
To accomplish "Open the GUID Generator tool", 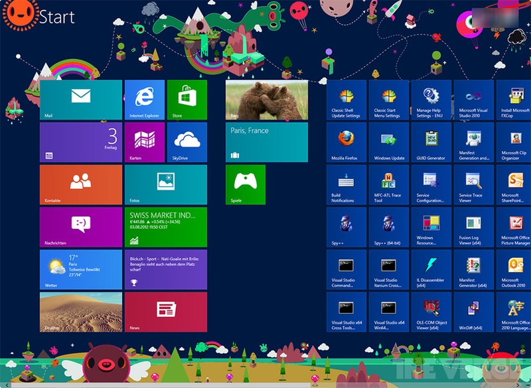I will (431, 142).
